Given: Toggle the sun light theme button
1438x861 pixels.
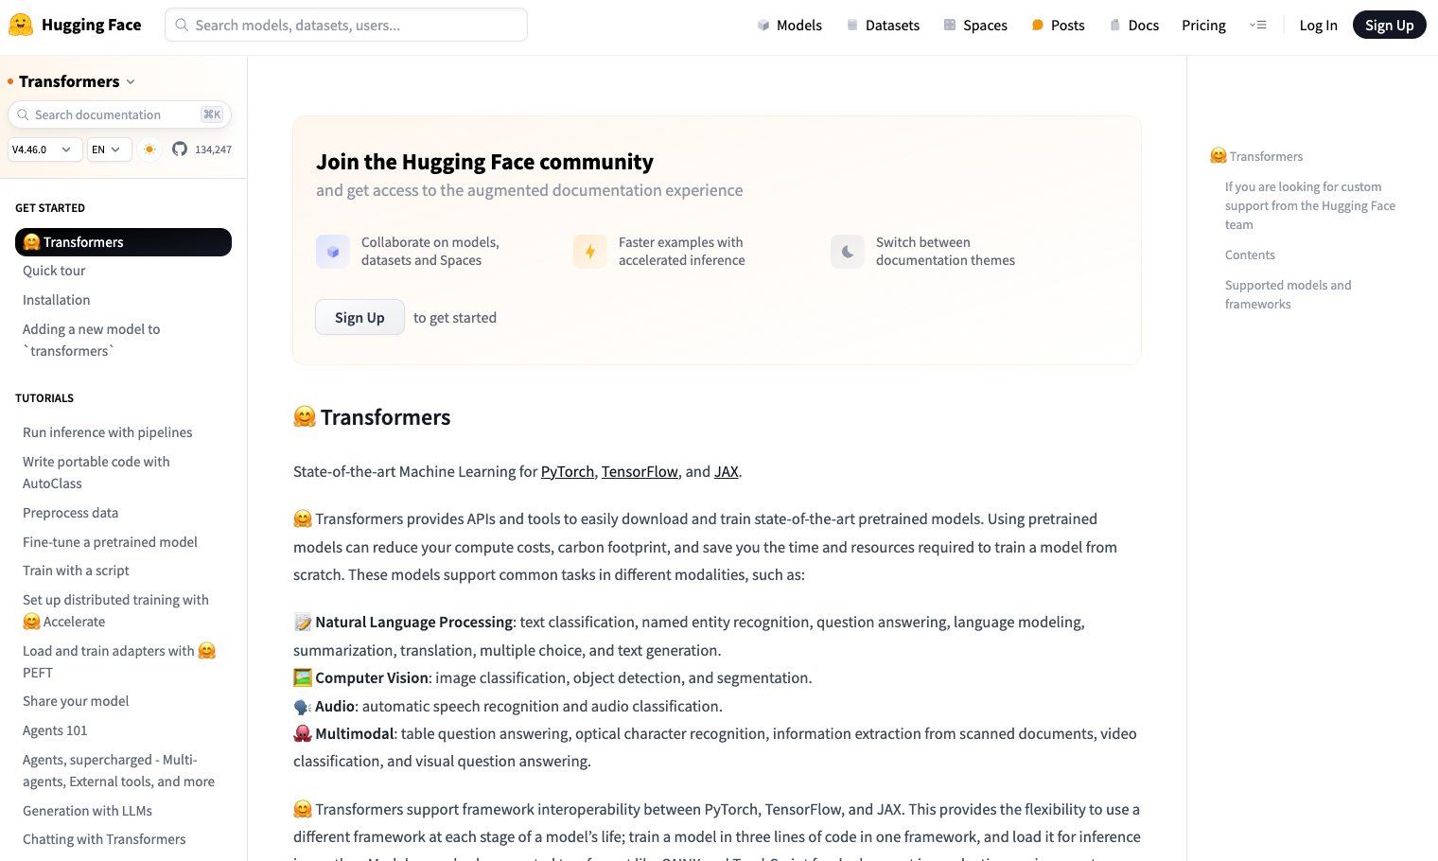Looking at the screenshot, I should coord(149,149).
